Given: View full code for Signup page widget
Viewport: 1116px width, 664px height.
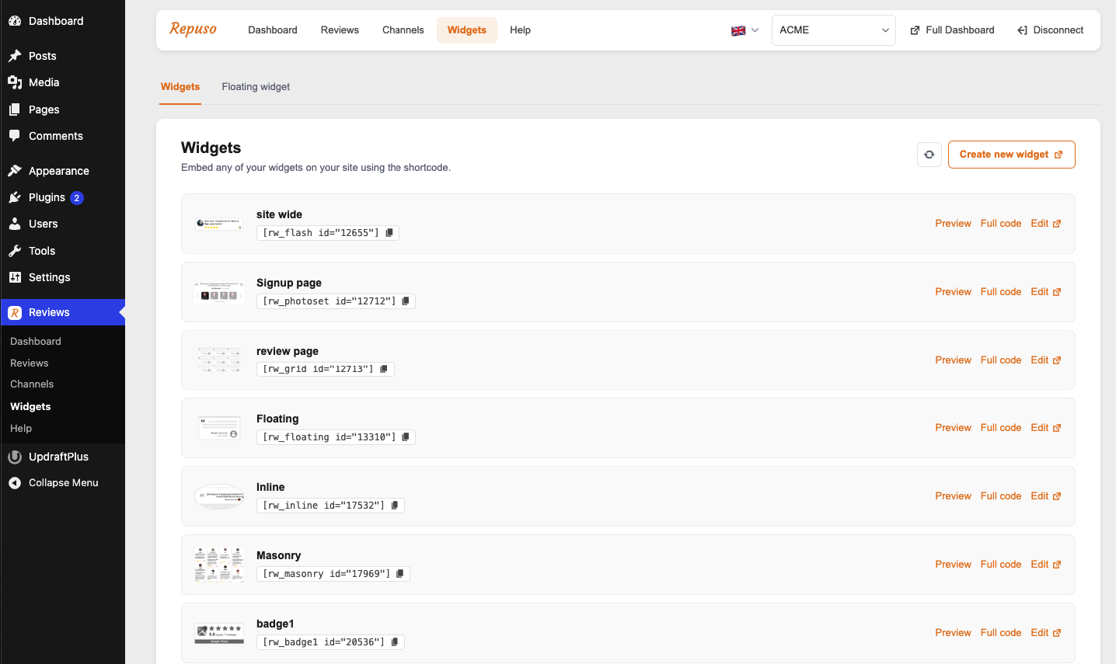Looking at the screenshot, I should pyautogui.click(x=1001, y=292).
